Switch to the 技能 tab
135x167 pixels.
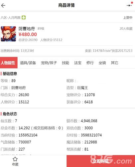click(66, 63)
